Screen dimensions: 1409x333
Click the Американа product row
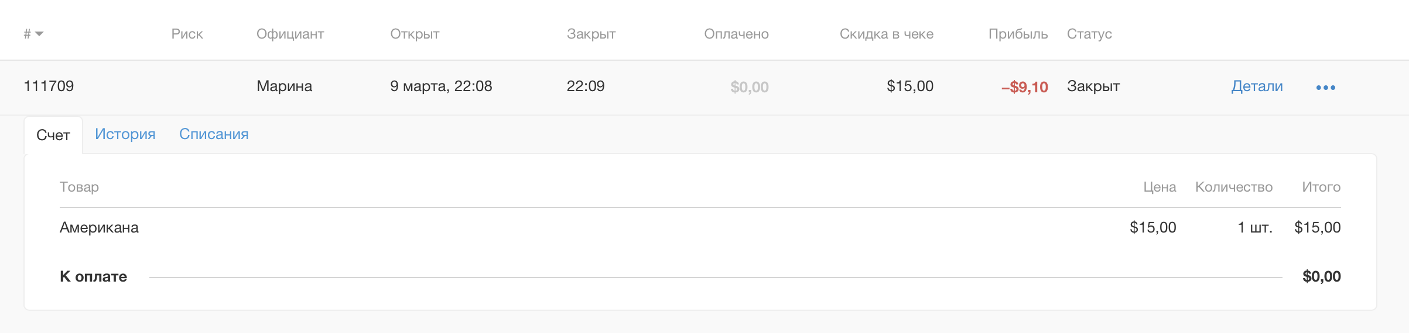coord(99,228)
